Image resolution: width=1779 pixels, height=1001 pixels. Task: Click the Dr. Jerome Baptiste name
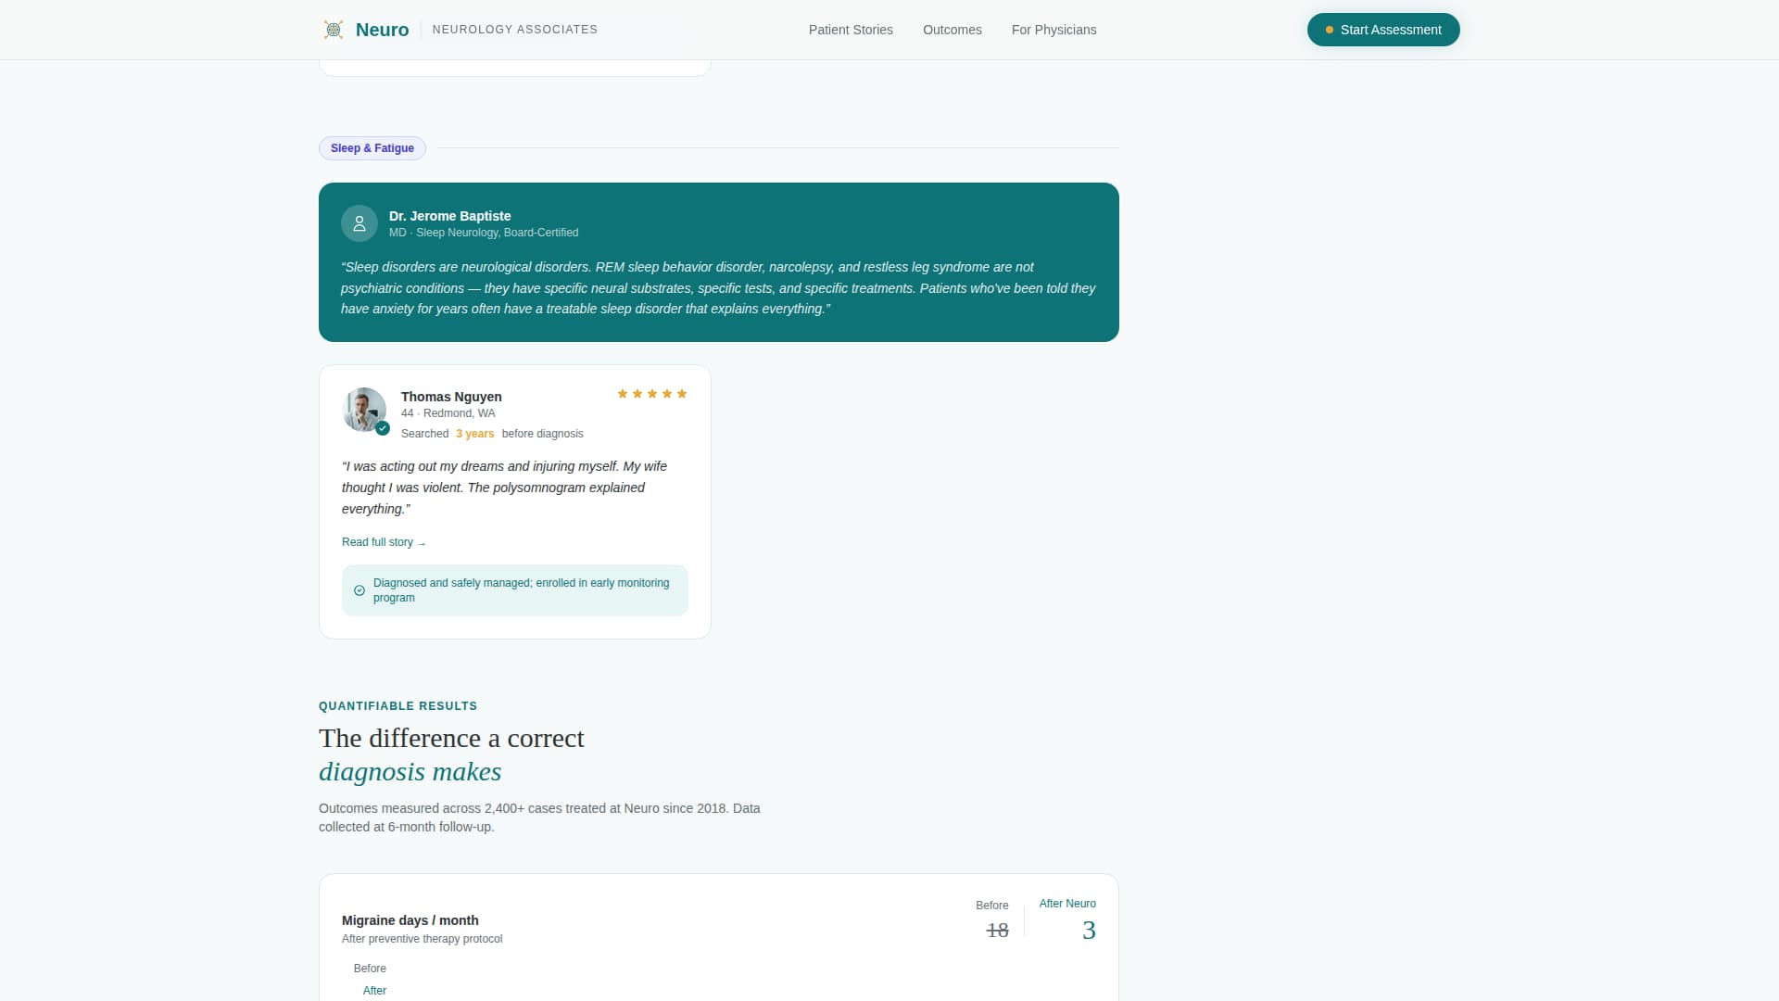point(449,216)
